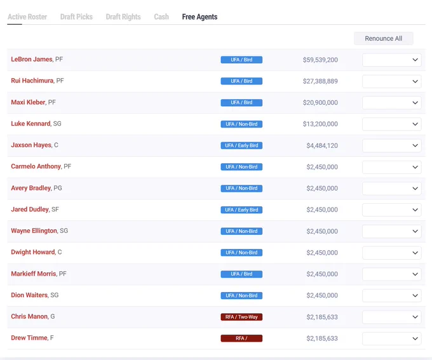Open Wayne Ellington player link
The width and height of the screenshot is (432, 360).
(34, 230)
